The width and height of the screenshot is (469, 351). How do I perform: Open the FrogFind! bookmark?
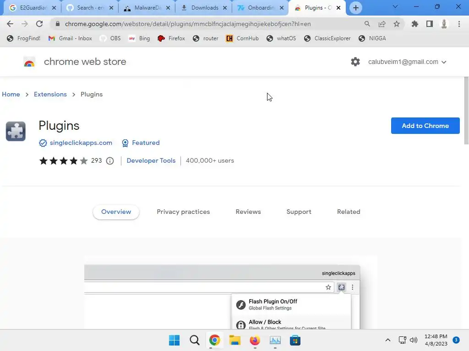24,38
